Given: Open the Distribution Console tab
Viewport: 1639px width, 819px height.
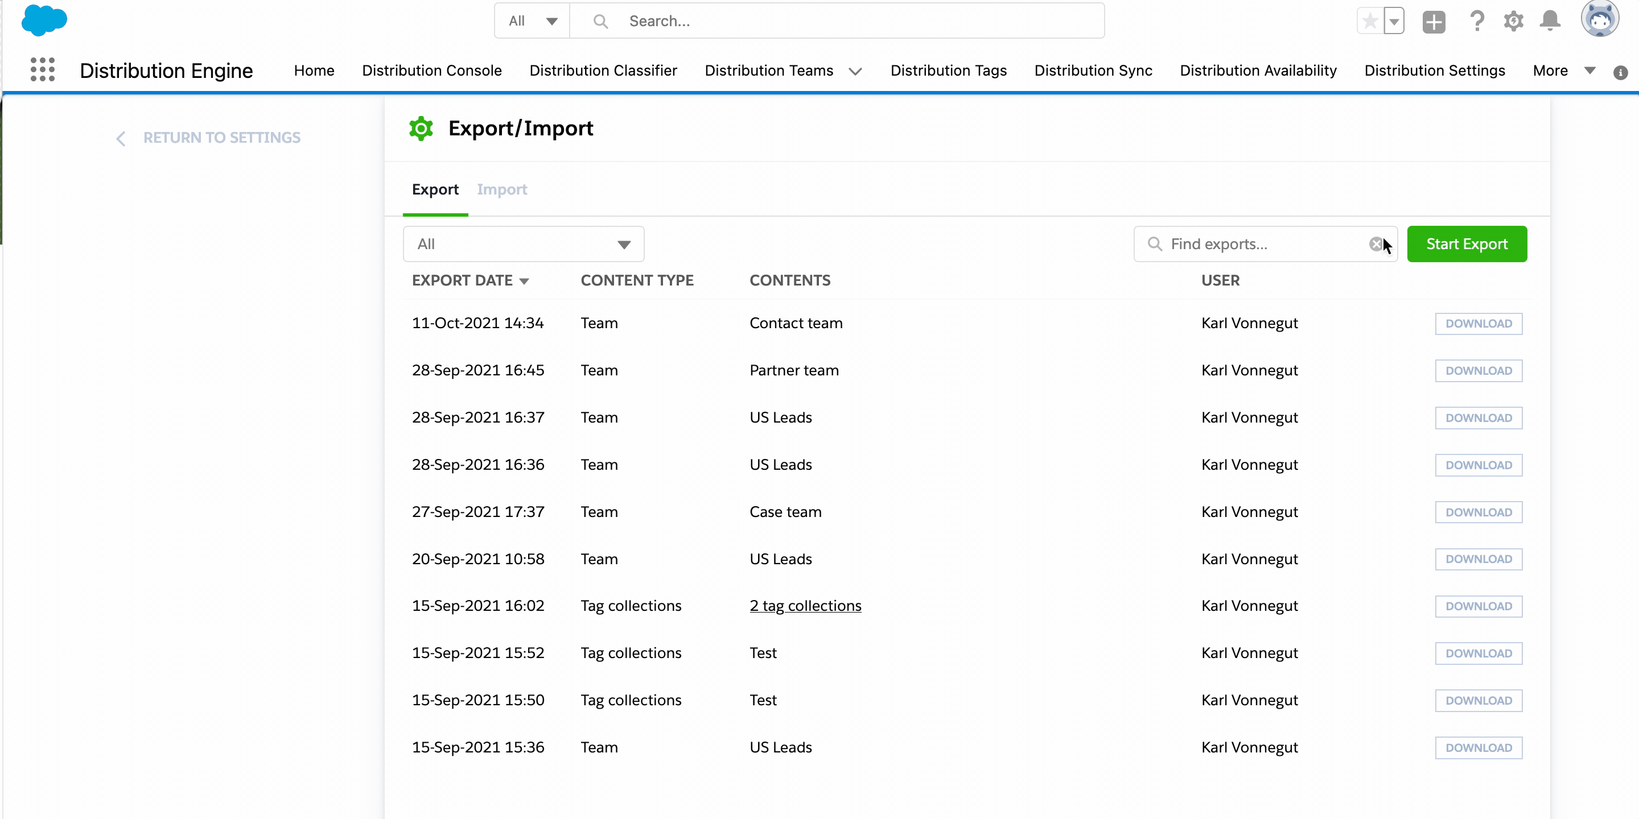Looking at the screenshot, I should coord(432,71).
